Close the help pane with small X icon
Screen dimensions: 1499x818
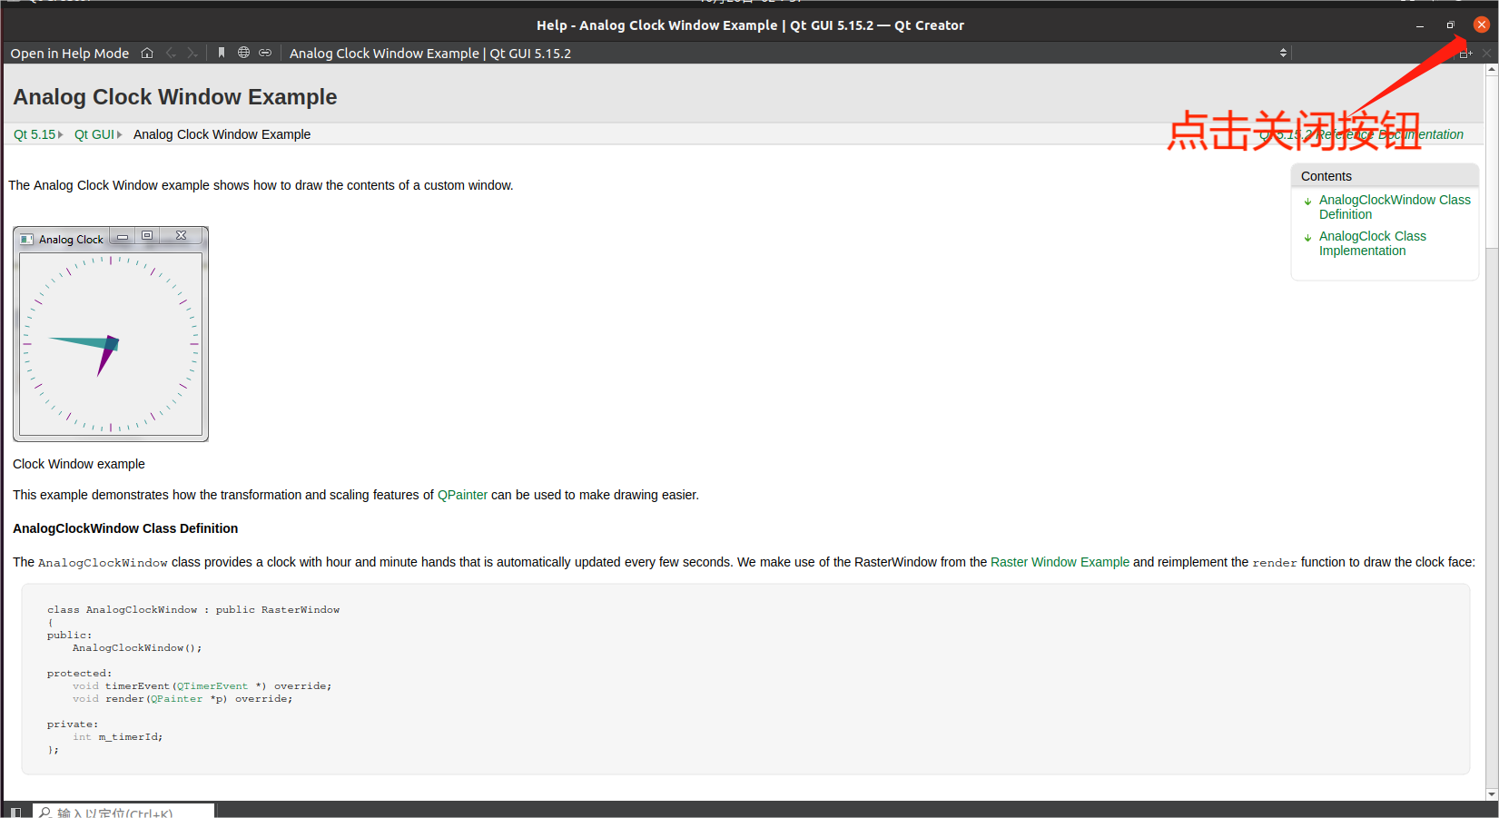1486,54
